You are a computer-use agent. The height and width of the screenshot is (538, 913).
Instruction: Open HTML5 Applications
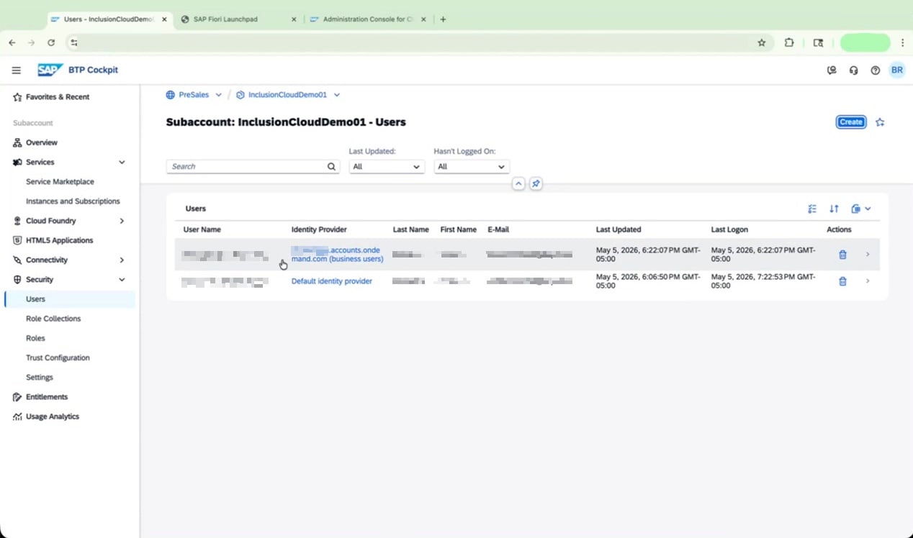pos(59,240)
